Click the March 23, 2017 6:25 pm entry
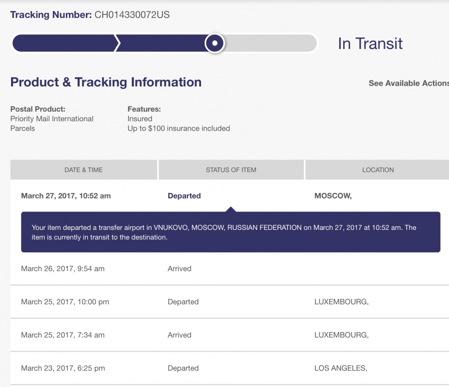This screenshot has width=449, height=387. pyautogui.click(x=229, y=368)
